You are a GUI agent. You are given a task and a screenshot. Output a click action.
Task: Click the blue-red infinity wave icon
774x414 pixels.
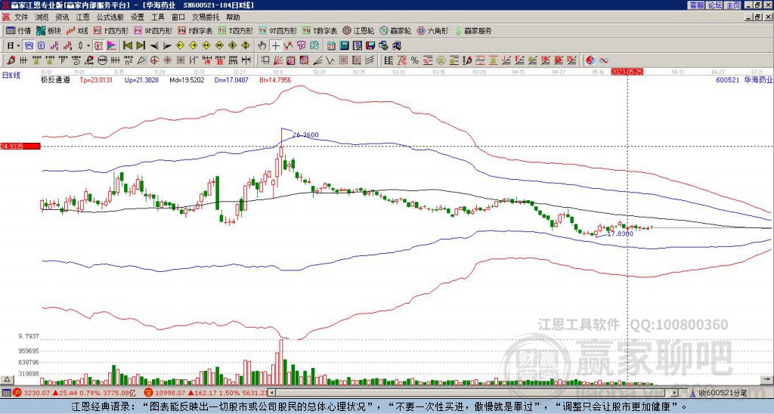tap(604, 60)
